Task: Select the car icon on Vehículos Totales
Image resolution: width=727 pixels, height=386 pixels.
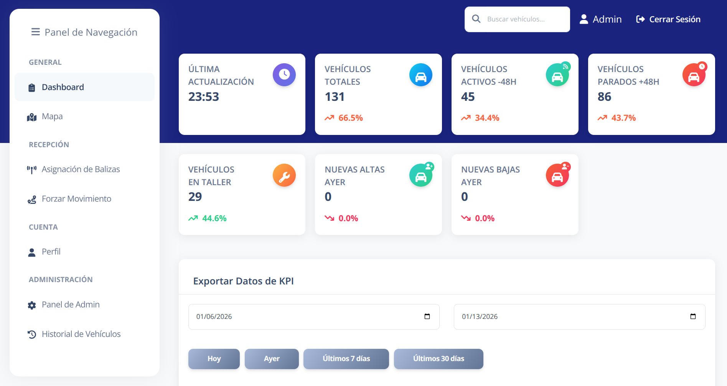Action: 420,75
